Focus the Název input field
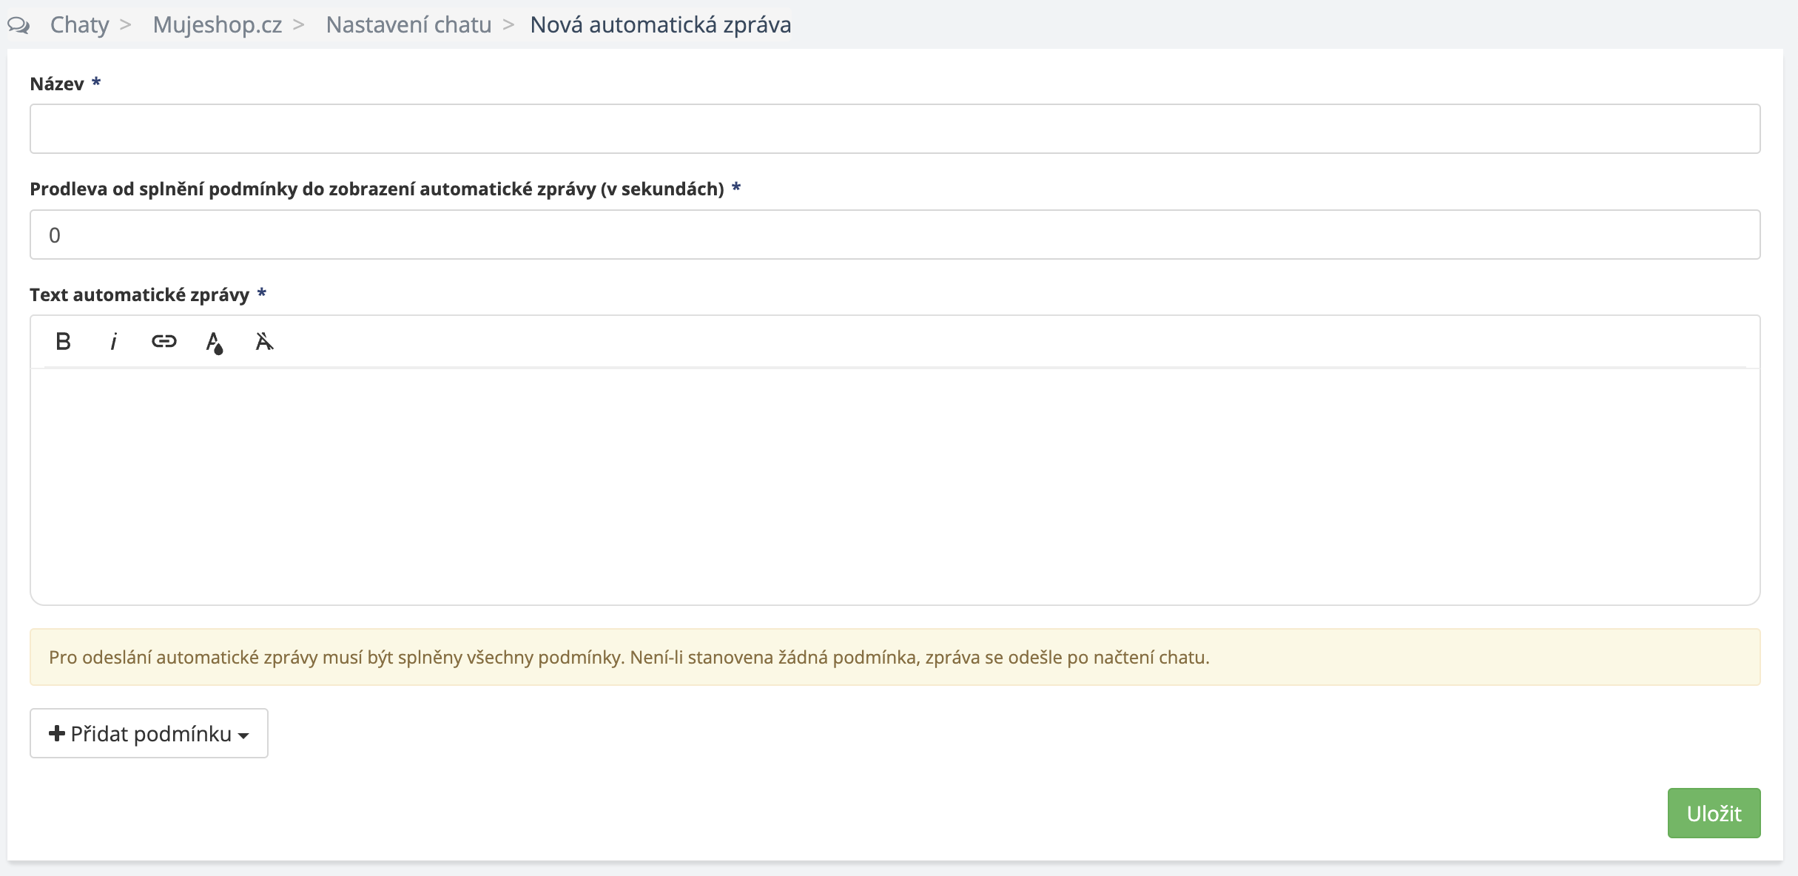The width and height of the screenshot is (1798, 876). click(x=895, y=129)
